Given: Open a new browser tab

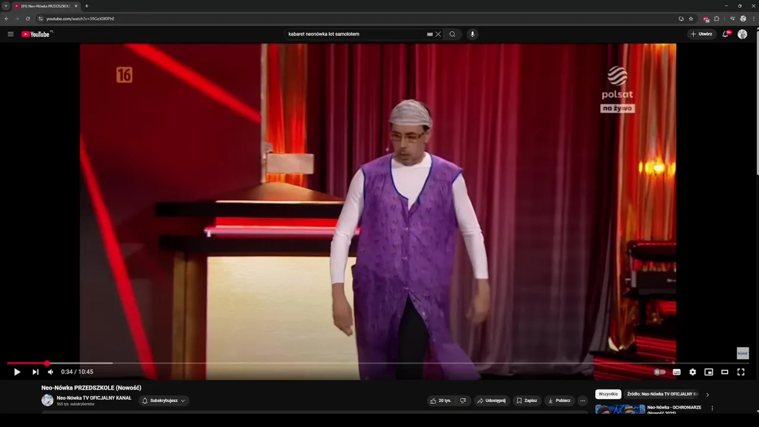Looking at the screenshot, I should pos(87,6).
